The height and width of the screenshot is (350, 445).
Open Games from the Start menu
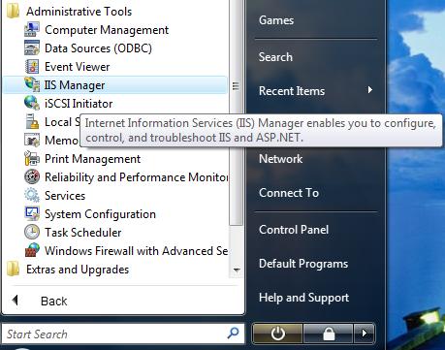(276, 20)
